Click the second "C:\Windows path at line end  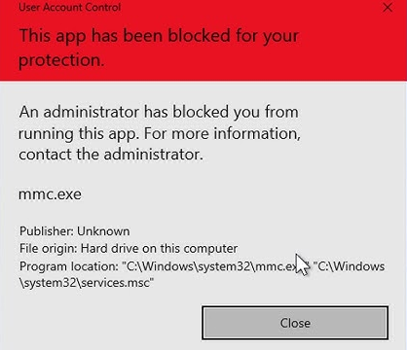click(350, 266)
